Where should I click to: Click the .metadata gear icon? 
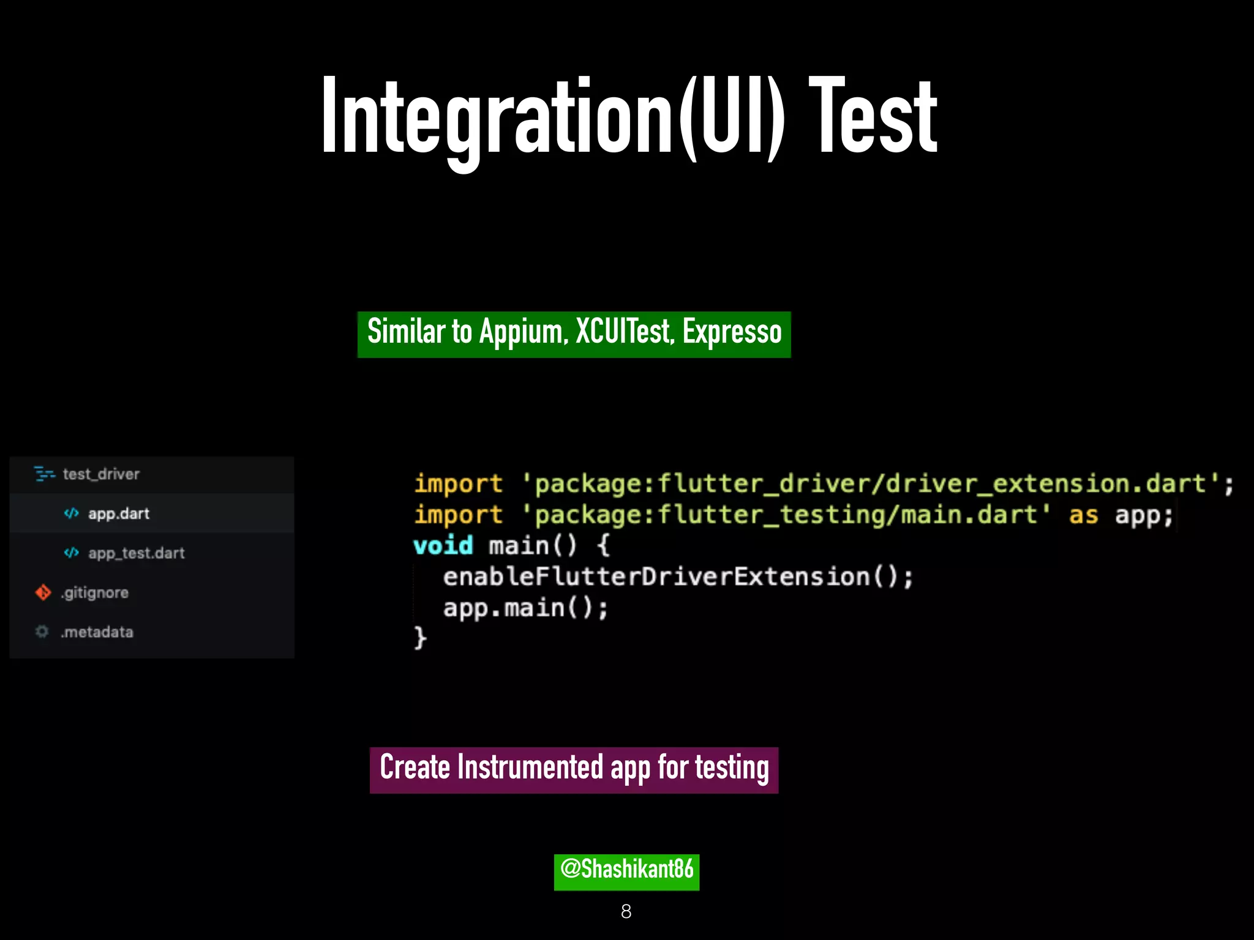pyautogui.click(x=42, y=632)
